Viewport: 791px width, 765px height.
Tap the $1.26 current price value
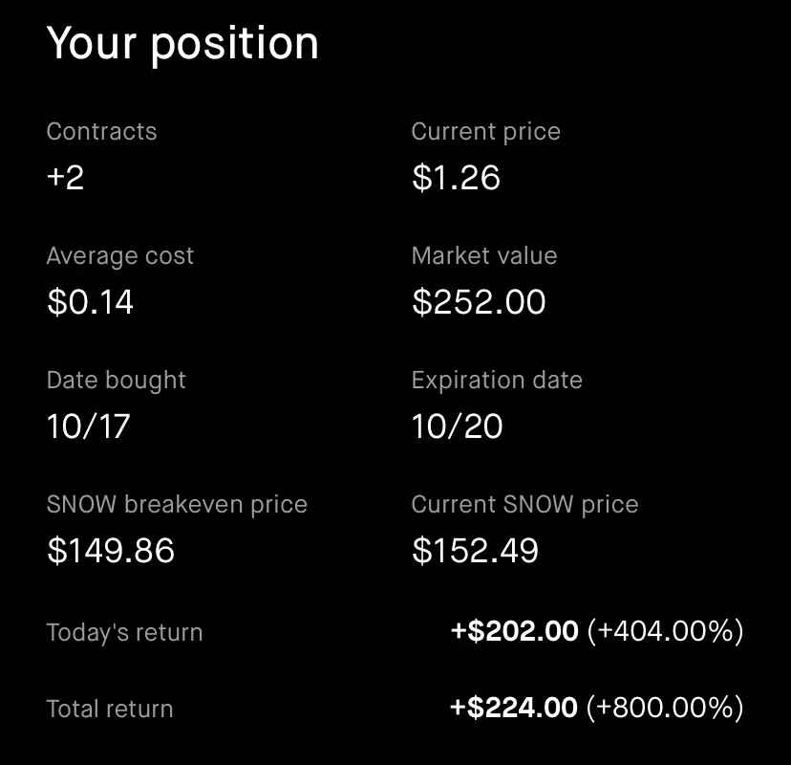click(456, 178)
